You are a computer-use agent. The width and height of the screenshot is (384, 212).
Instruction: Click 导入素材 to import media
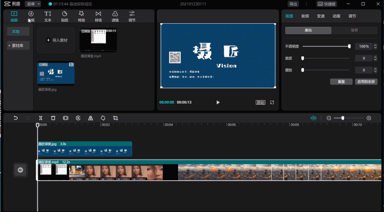click(x=56, y=40)
